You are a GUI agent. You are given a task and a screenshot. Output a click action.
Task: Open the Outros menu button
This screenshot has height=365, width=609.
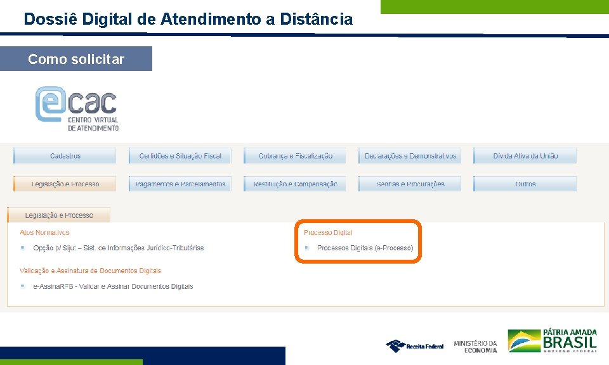click(x=525, y=184)
